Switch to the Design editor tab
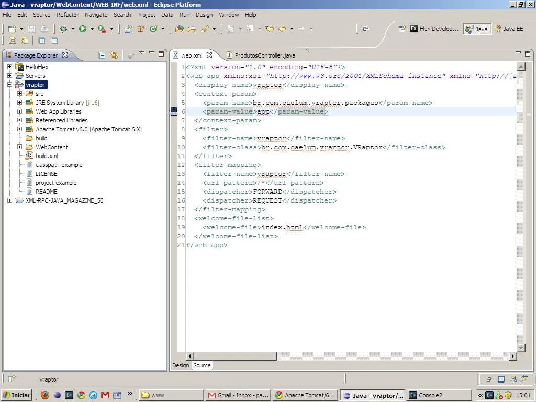This screenshot has height=402, width=536. pyautogui.click(x=181, y=365)
